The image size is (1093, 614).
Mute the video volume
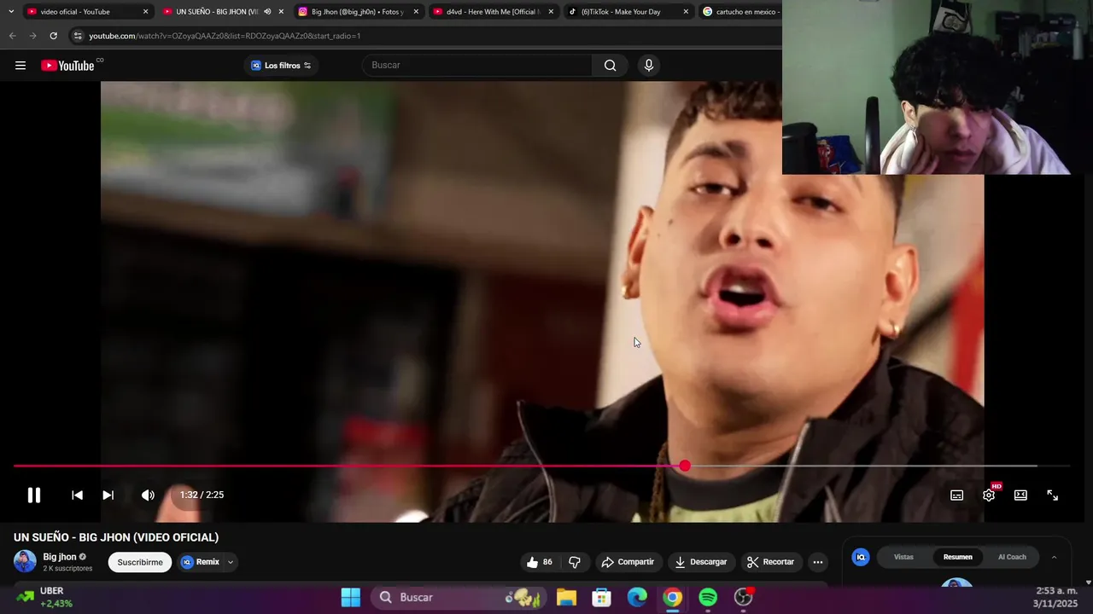(x=148, y=495)
